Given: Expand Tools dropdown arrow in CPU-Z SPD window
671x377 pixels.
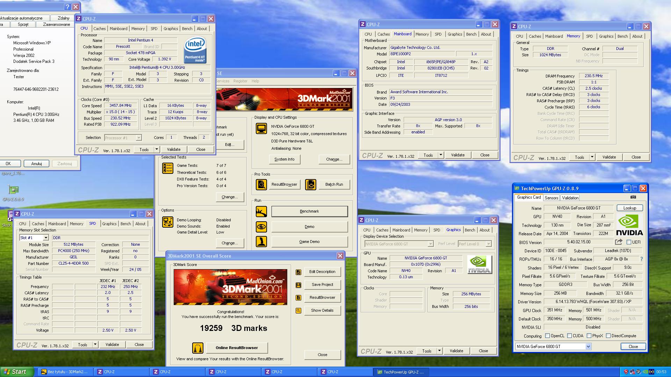Looking at the screenshot, I should click(95, 345).
